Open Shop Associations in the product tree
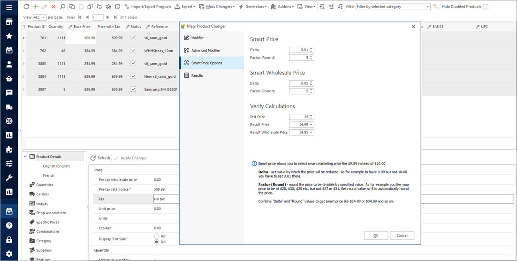 click(x=51, y=213)
